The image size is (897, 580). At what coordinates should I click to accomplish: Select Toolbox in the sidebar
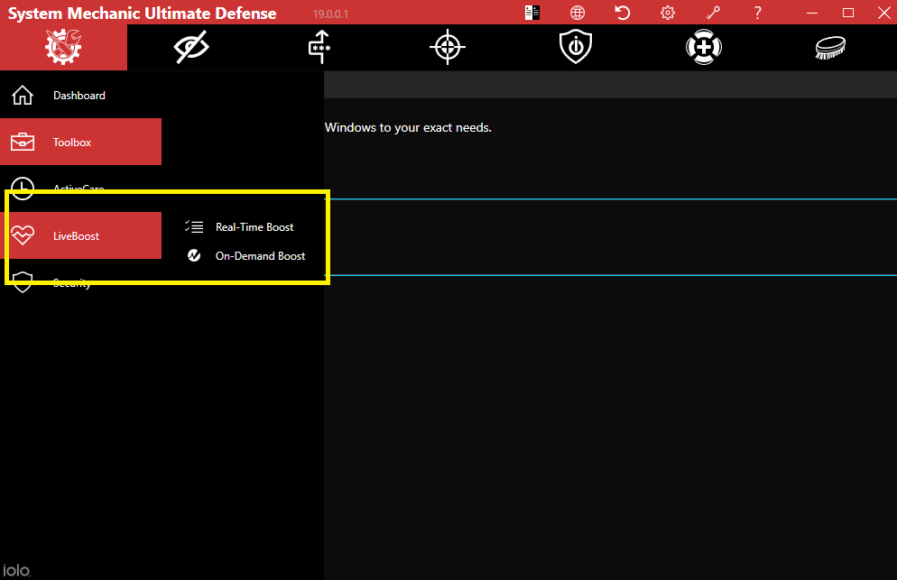tap(80, 142)
